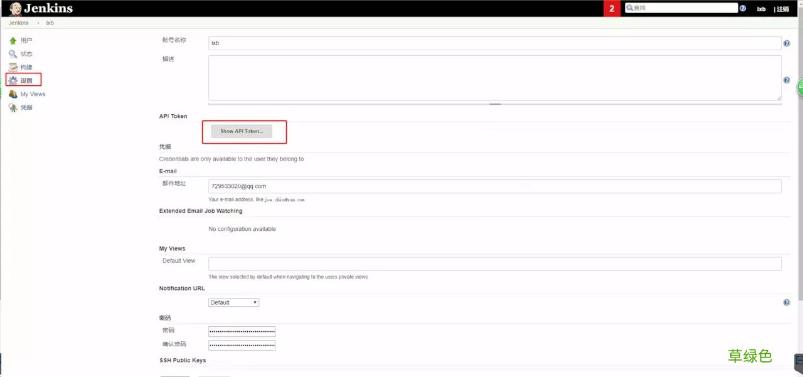This screenshot has width=803, height=377.
Task: Click the lxb breadcrumb entry
Action: [x=50, y=22]
